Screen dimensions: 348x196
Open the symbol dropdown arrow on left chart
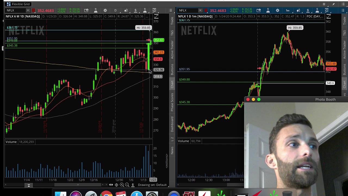tap(28, 10)
